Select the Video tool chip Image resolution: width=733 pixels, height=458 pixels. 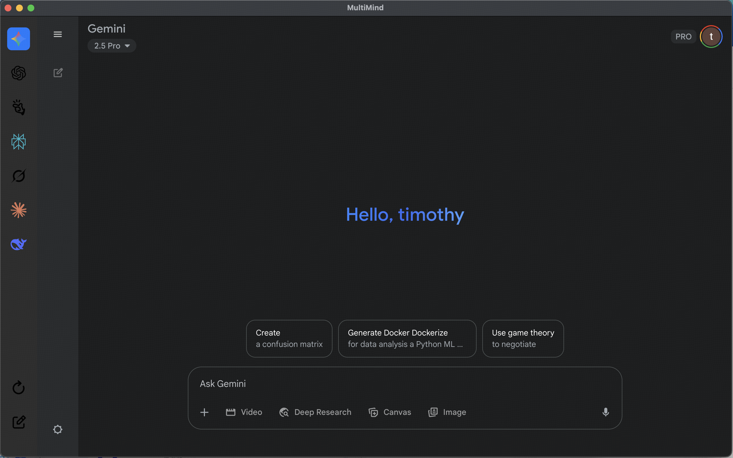click(244, 412)
